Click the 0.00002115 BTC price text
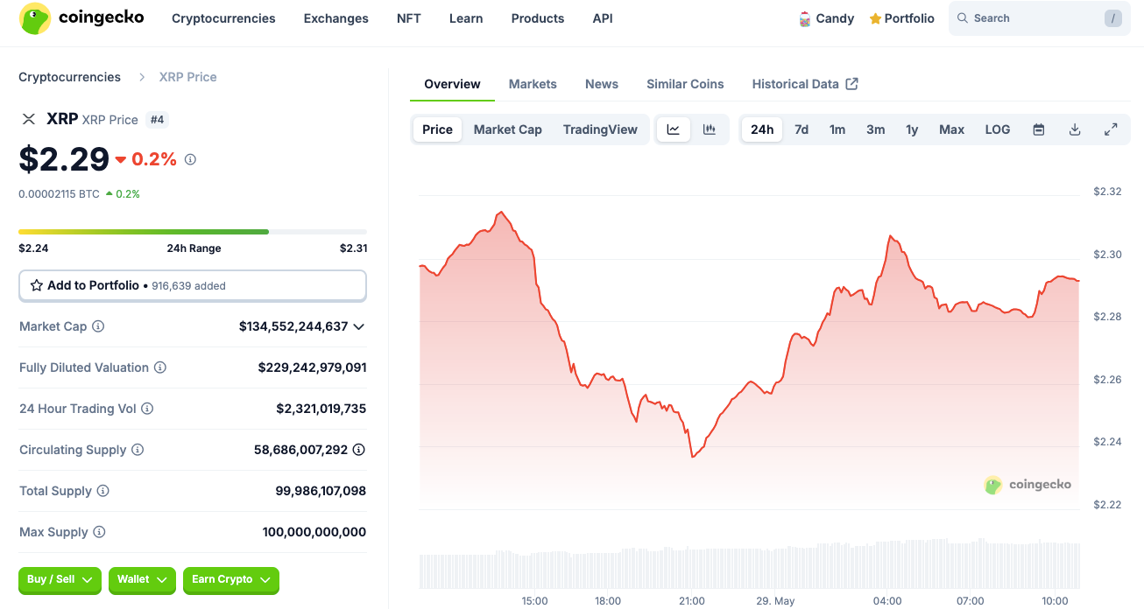 coord(59,194)
